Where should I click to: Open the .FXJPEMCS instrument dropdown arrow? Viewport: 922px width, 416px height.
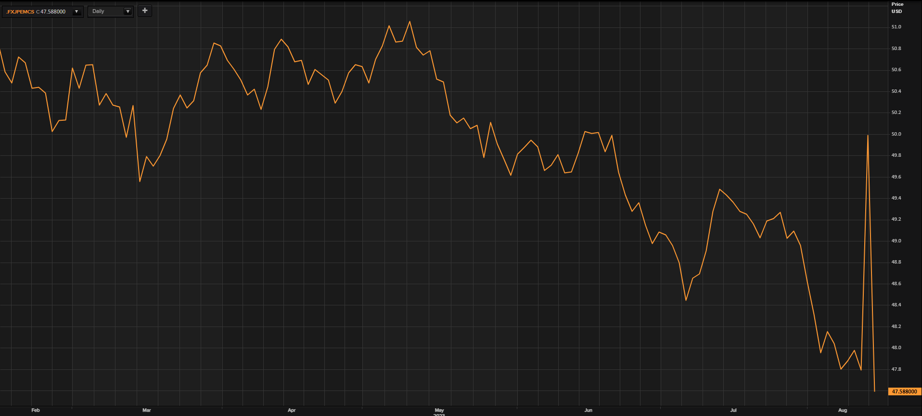coord(77,12)
